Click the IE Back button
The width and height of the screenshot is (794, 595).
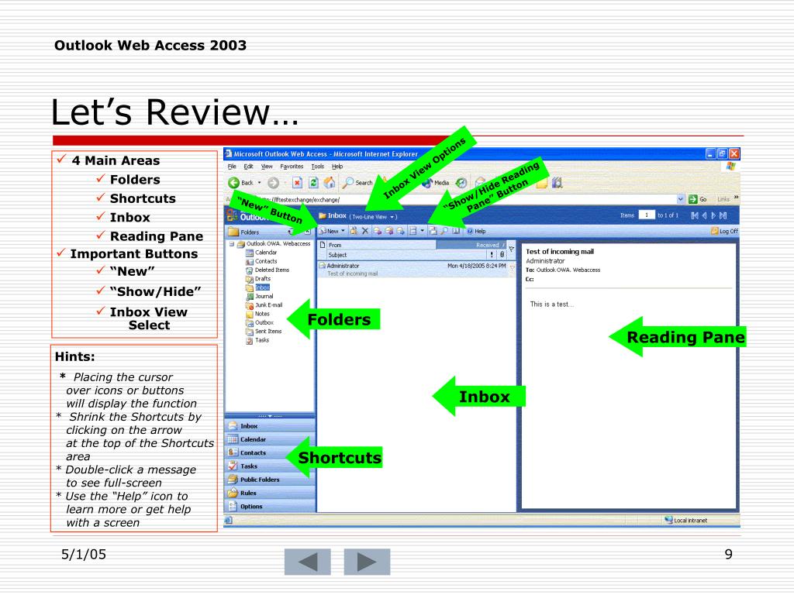click(x=240, y=183)
